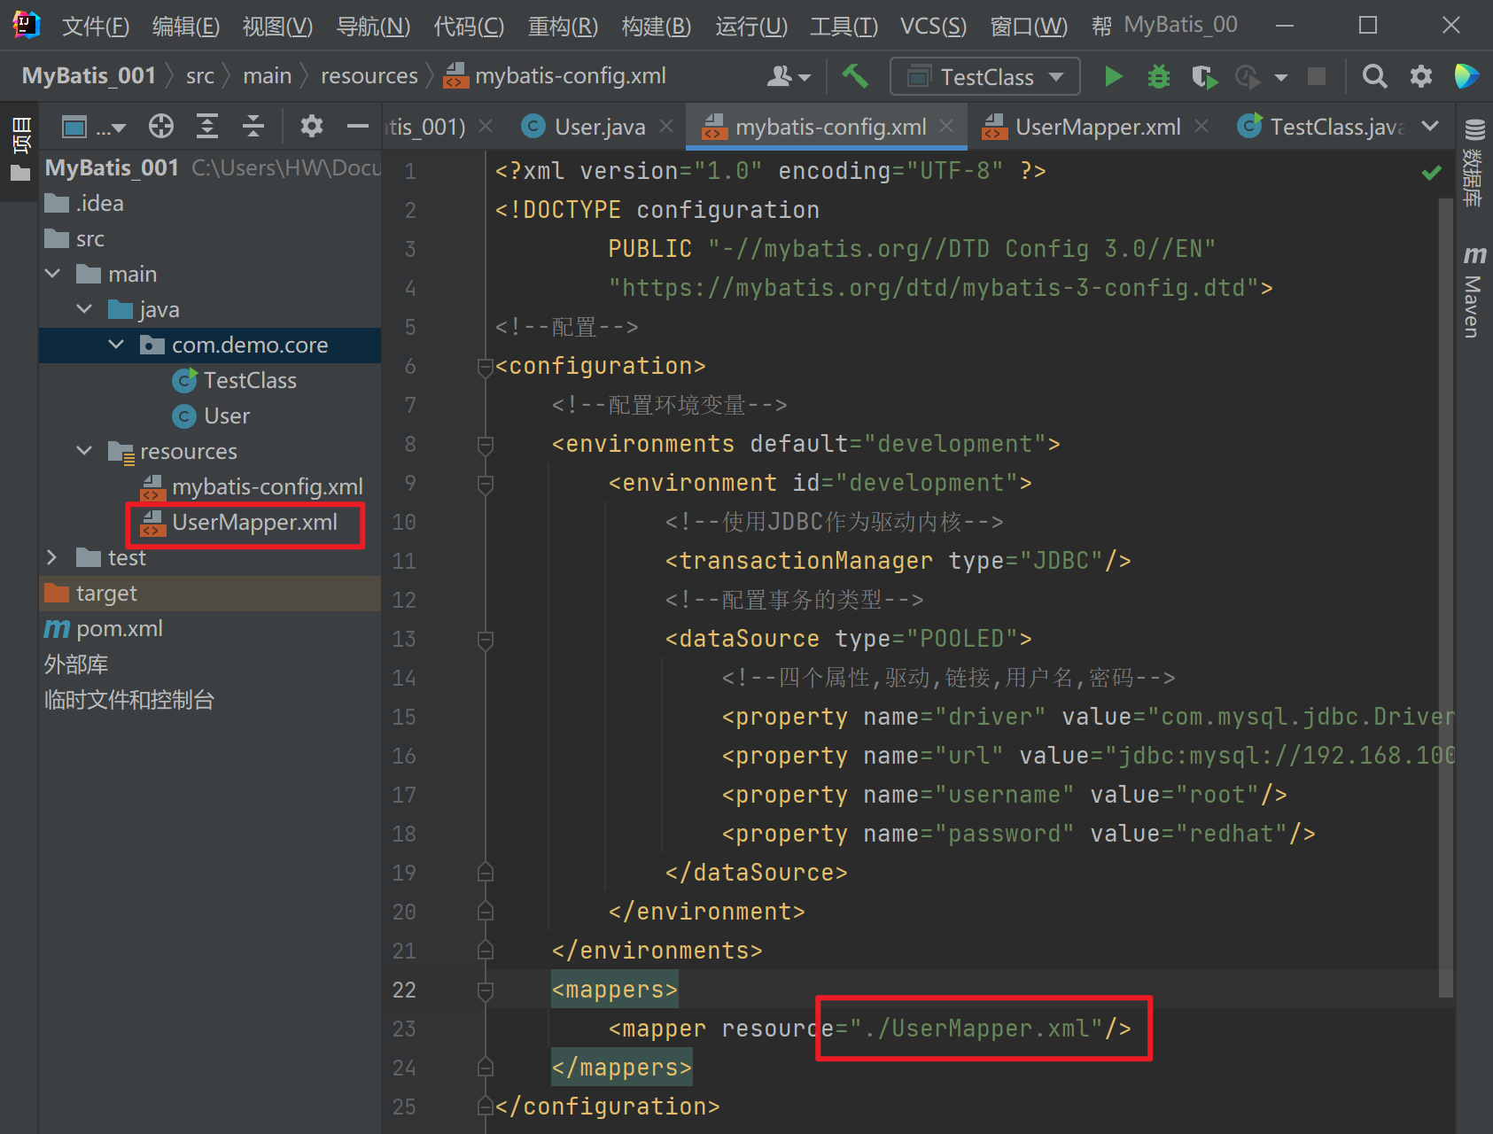Expand all in project tree

tap(207, 127)
